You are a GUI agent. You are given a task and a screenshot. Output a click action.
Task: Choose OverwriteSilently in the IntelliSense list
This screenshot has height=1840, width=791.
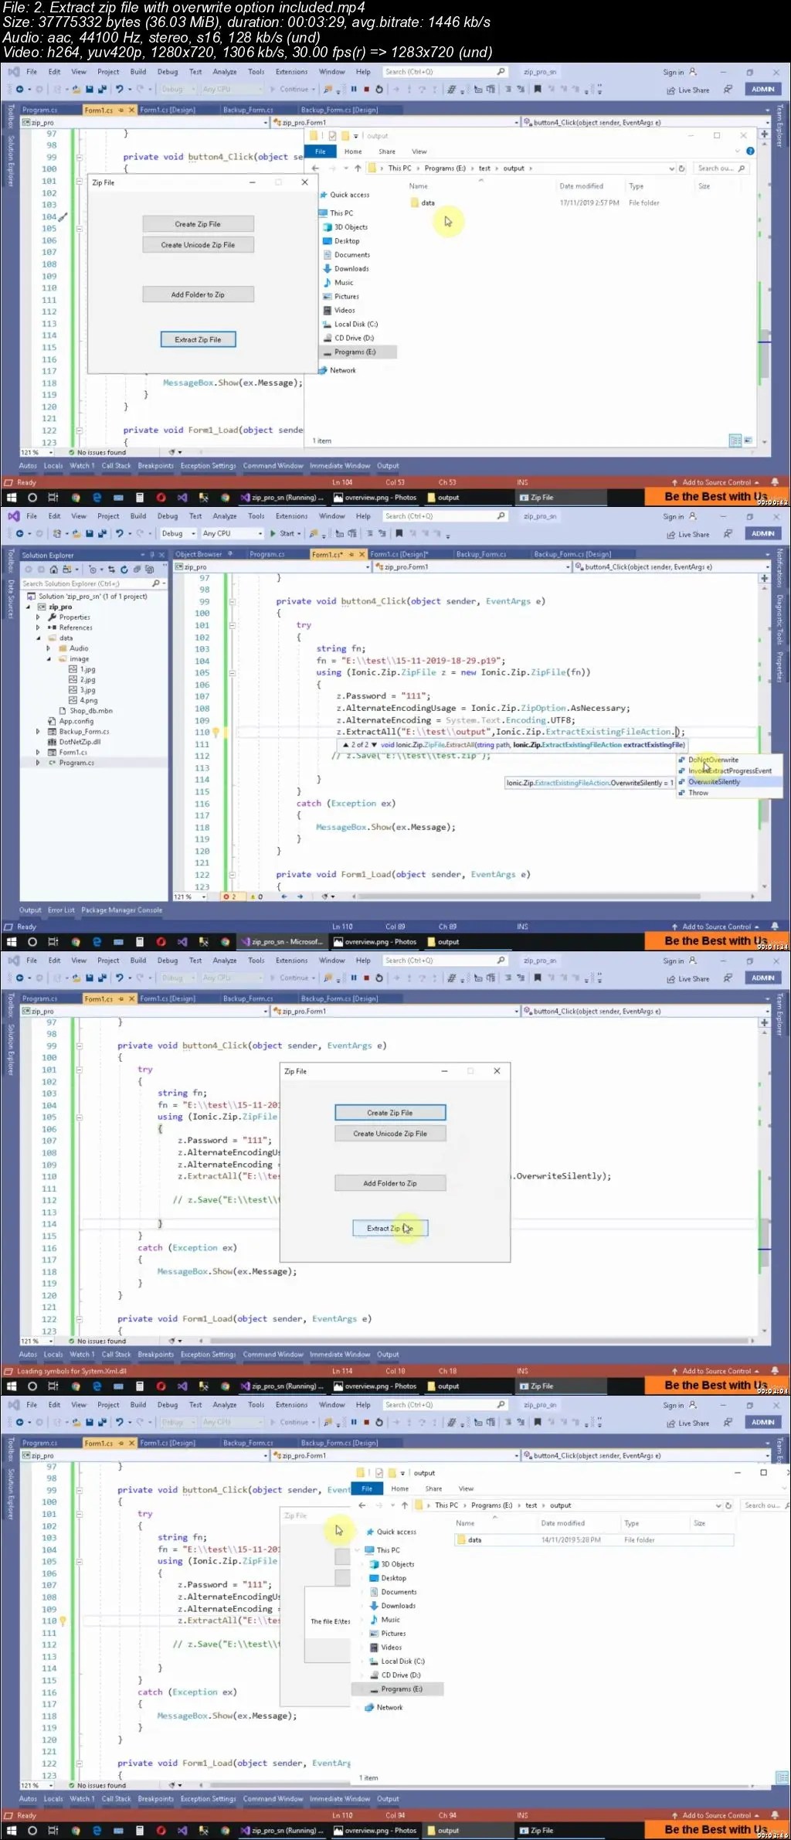pyautogui.click(x=715, y=782)
